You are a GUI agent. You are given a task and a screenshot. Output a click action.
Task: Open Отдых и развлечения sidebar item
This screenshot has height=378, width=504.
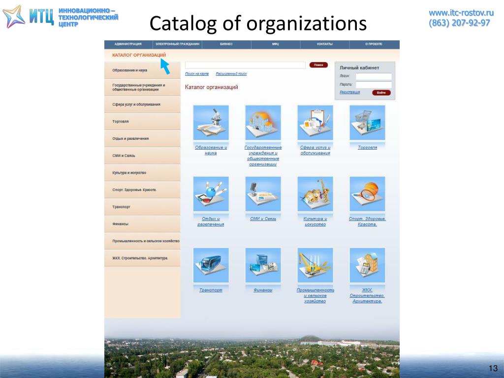point(142,138)
